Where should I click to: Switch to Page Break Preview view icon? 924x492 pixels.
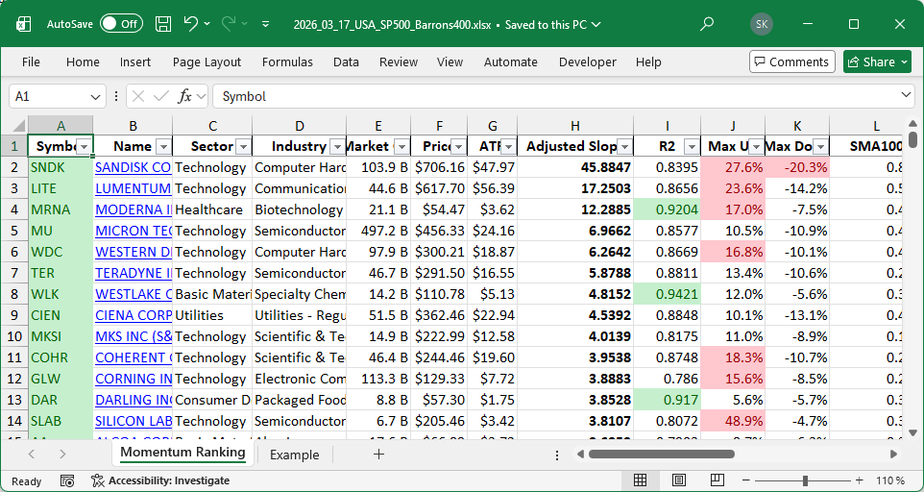point(719,480)
